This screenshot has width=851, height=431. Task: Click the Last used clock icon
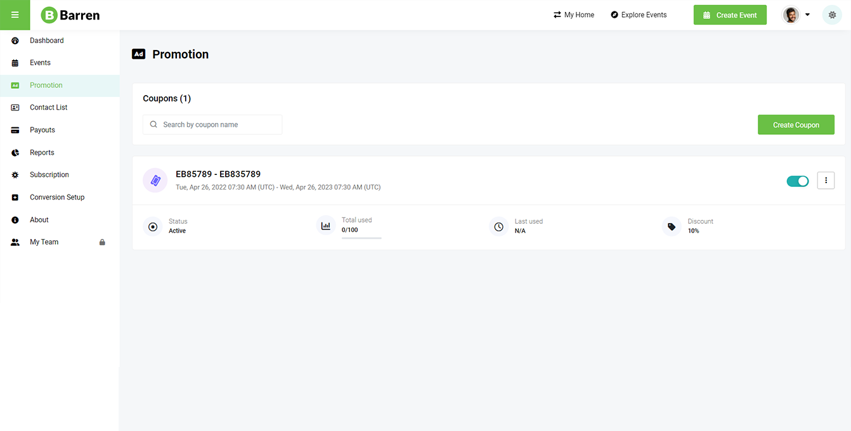click(499, 226)
